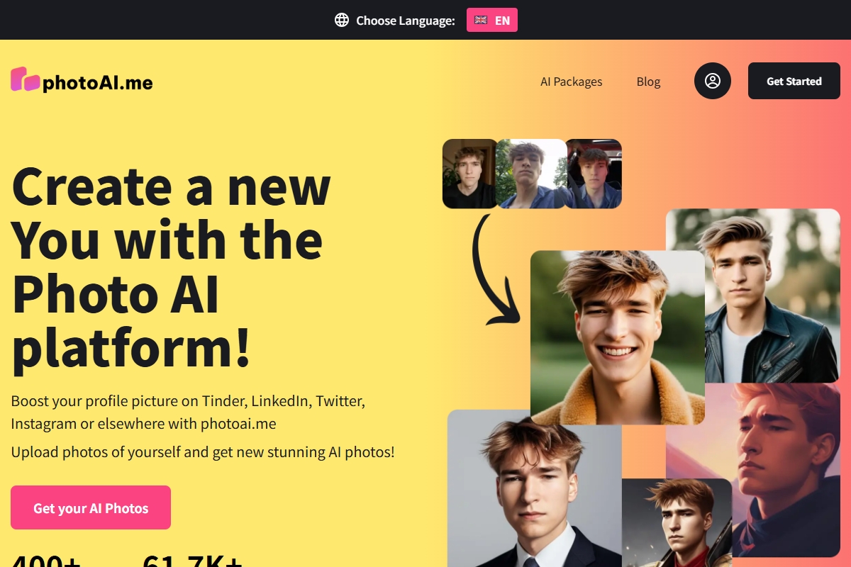Select the middle outdoor selfie thumbnail
The image size is (851, 567).
[x=530, y=174]
